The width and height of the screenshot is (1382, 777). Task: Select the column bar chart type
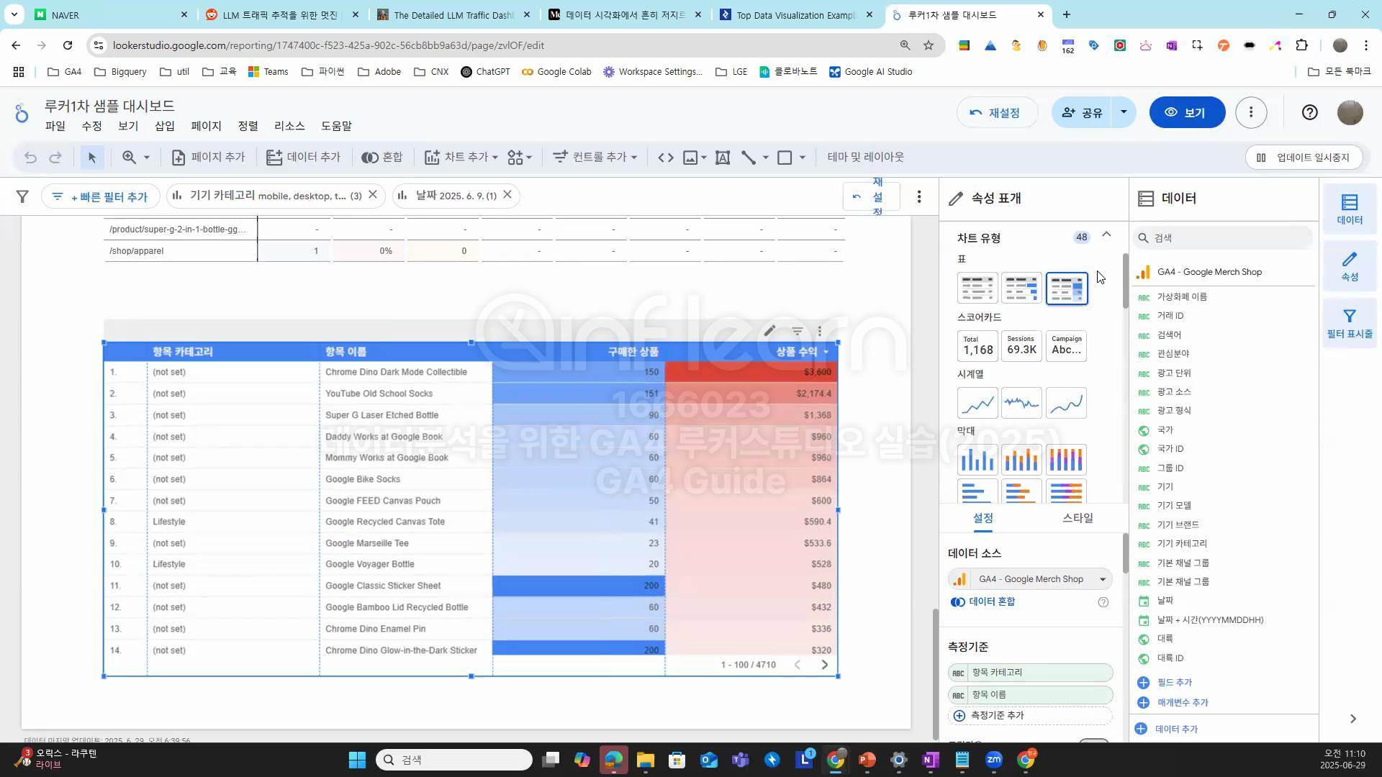coord(977,460)
